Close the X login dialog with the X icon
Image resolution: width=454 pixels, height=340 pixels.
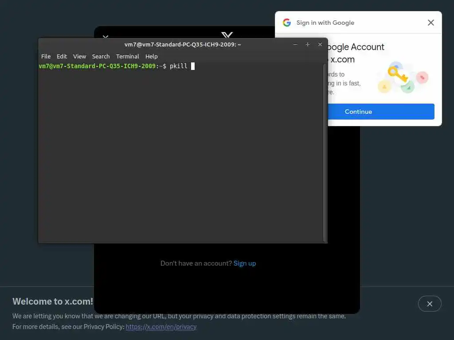tap(106, 36)
